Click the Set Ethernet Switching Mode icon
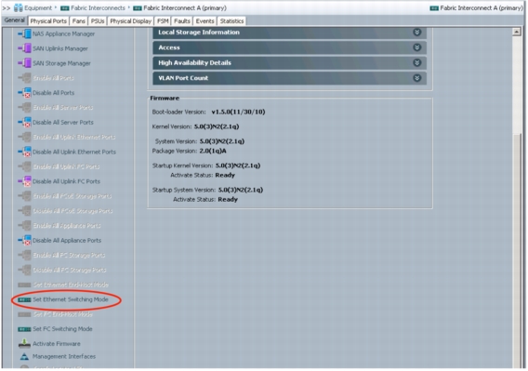The image size is (528, 371). (24, 299)
